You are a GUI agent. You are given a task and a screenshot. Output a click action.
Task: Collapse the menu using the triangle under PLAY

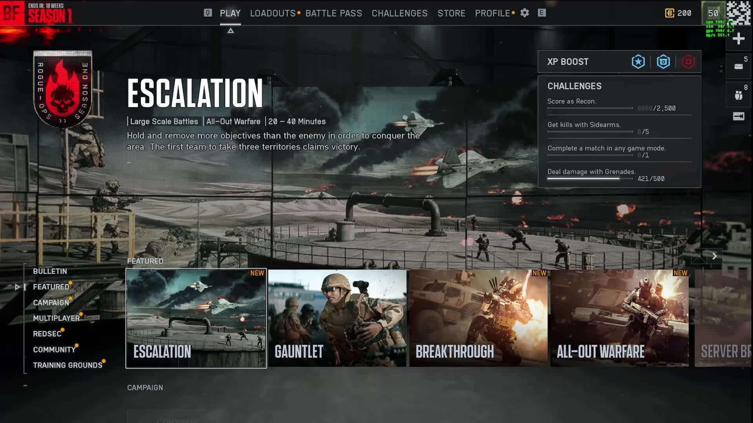231,31
